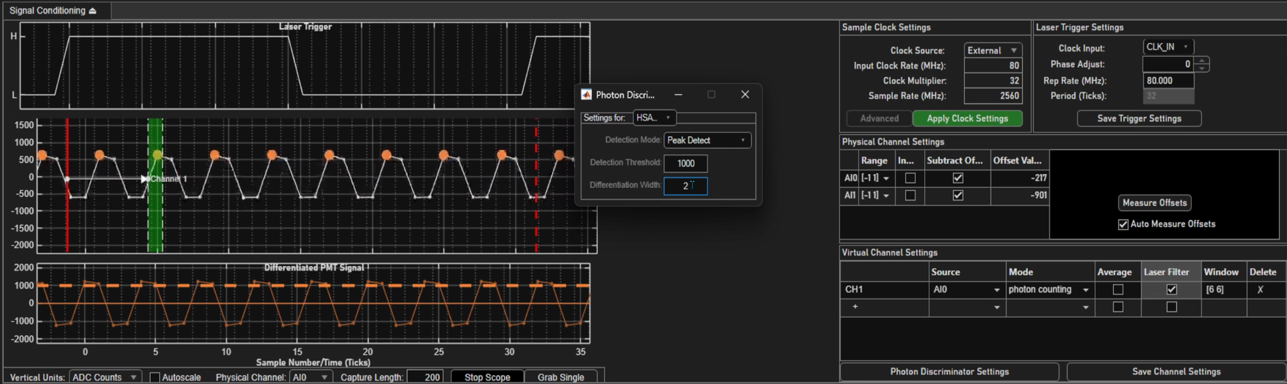Increase Phase Adjust with the up arrow
This screenshot has width=1287, height=384.
pyautogui.click(x=1202, y=61)
